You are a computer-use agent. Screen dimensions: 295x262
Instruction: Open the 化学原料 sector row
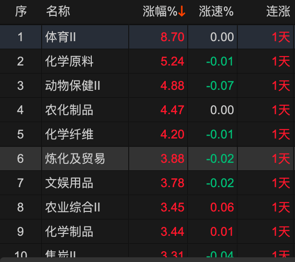pyautogui.click(x=69, y=61)
